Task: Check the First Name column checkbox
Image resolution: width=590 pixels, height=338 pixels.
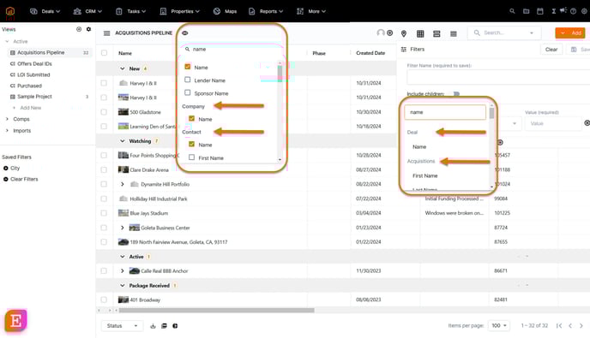Action: pyautogui.click(x=191, y=157)
